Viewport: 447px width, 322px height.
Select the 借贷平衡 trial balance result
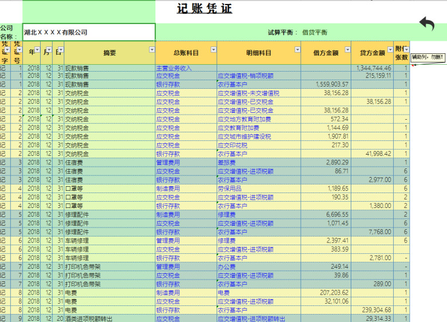coord(315,32)
